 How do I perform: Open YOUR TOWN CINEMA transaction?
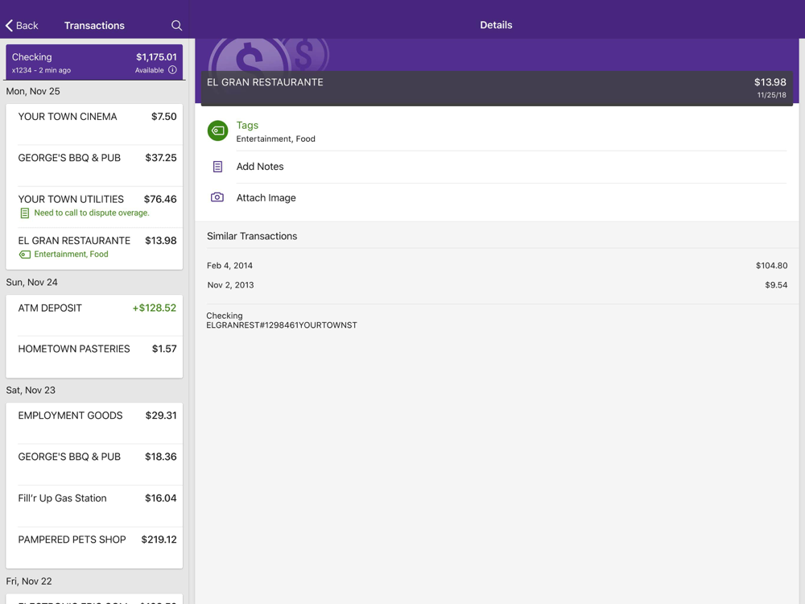point(94,124)
